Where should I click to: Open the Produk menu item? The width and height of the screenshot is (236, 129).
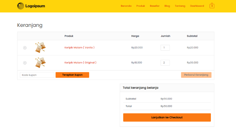[140, 6]
